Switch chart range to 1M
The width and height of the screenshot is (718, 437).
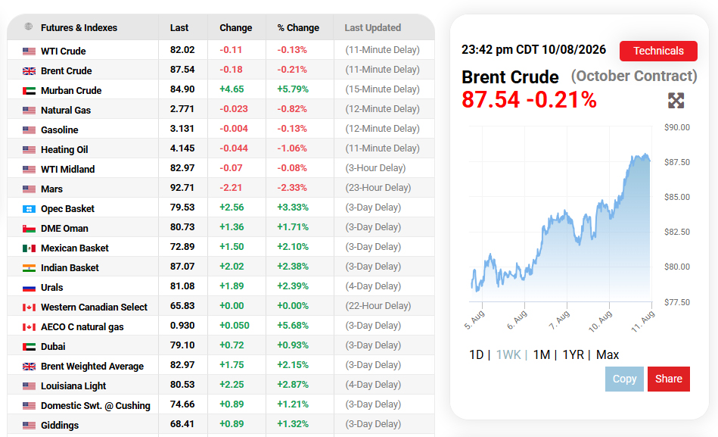pos(541,354)
